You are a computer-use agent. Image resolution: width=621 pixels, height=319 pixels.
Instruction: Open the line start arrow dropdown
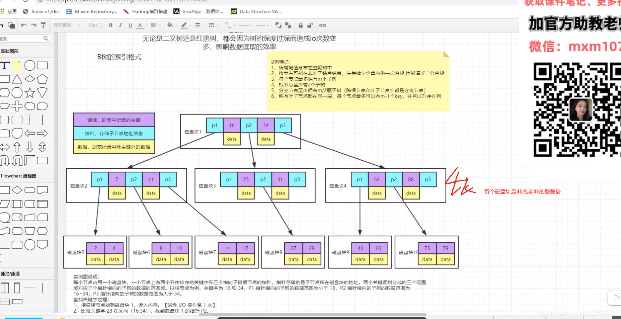coord(246,25)
